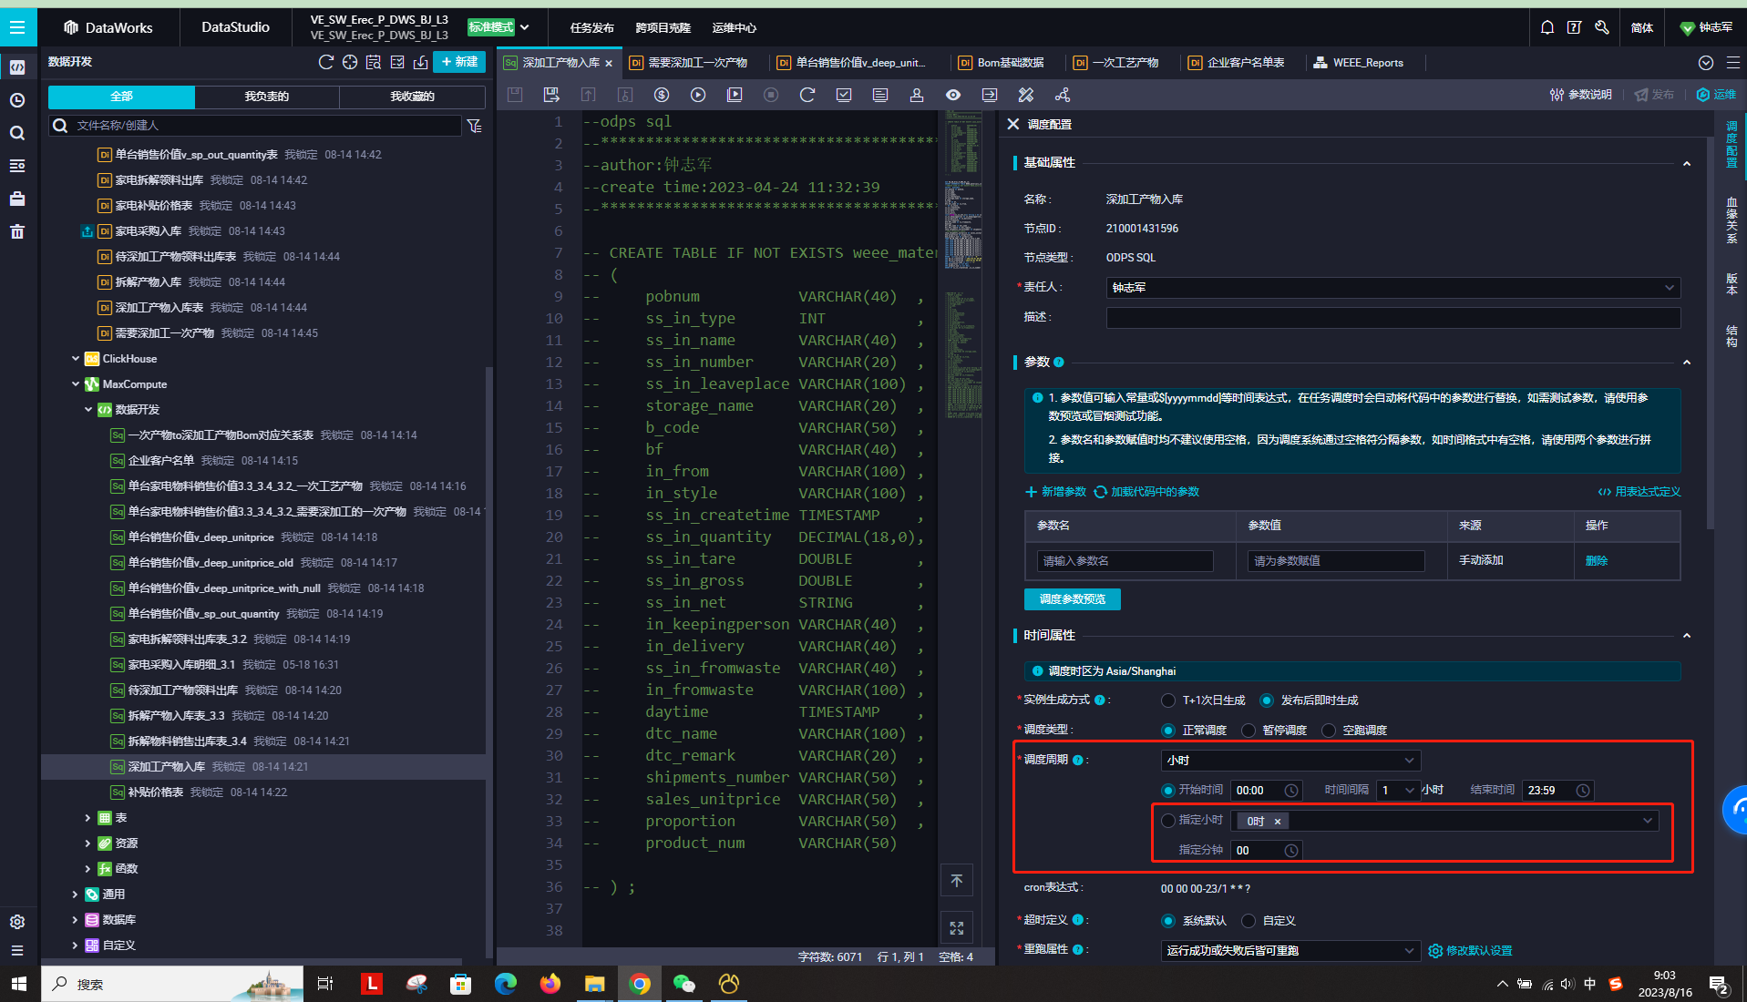Open the hamburger menu at top left
1747x1002 pixels.
(x=17, y=27)
